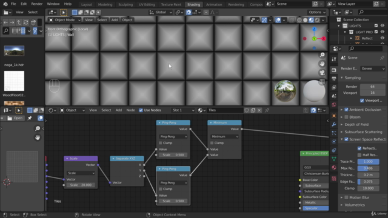
Task: Unlink the Tiles material with X icon
Action: click(x=259, y=110)
